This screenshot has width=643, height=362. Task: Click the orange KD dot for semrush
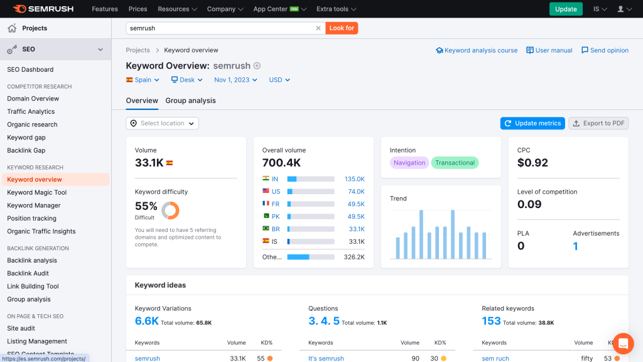270,358
